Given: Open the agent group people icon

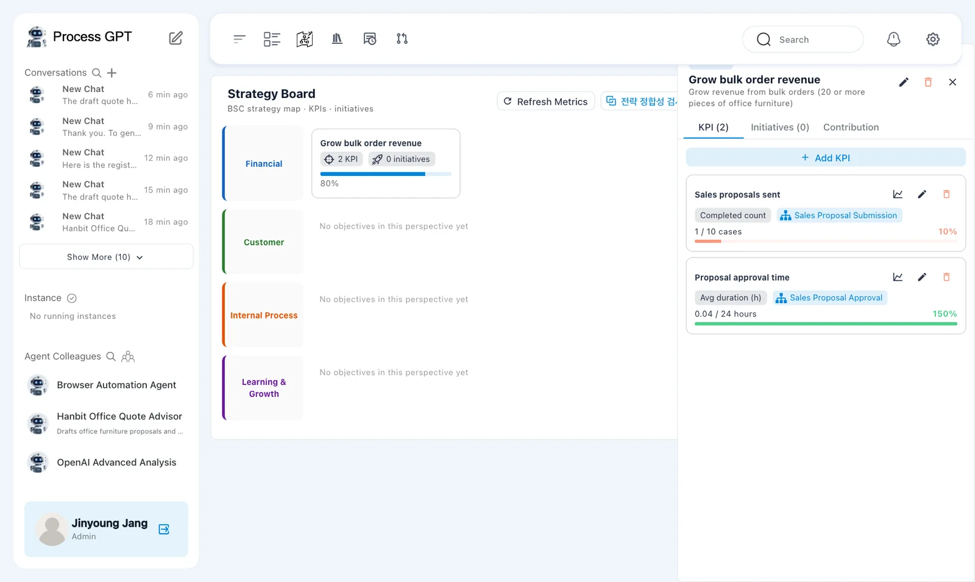Looking at the screenshot, I should click(x=128, y=357).
